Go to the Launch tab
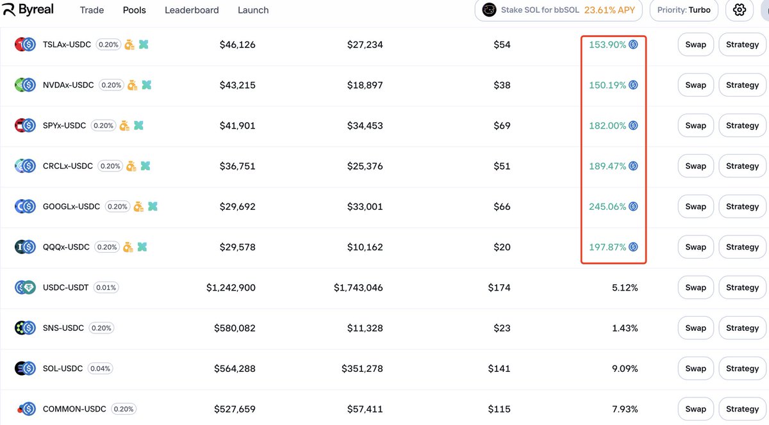 [253, 10]
